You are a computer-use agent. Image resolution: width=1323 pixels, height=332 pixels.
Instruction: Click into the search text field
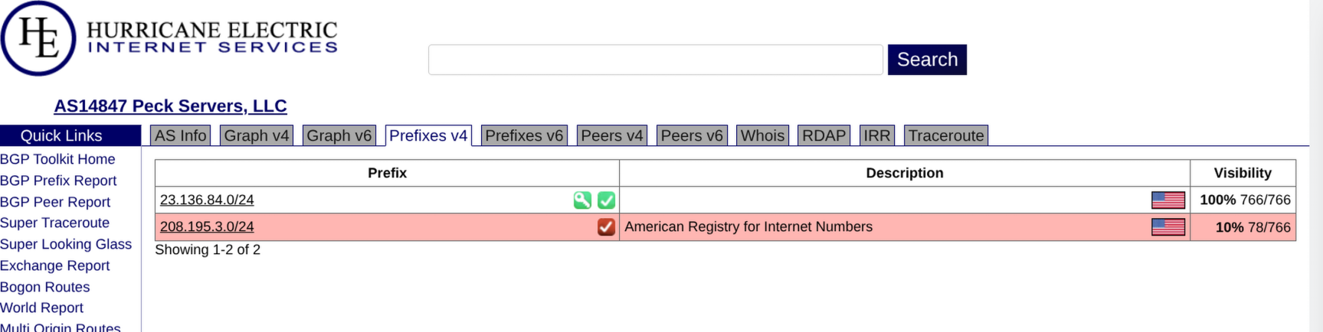tap(655, 60)
